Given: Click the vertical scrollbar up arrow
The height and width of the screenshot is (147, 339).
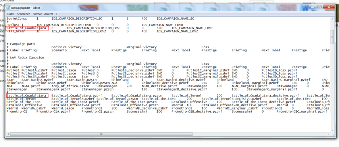Looking at the screenshot, I should tap(332, 19).
